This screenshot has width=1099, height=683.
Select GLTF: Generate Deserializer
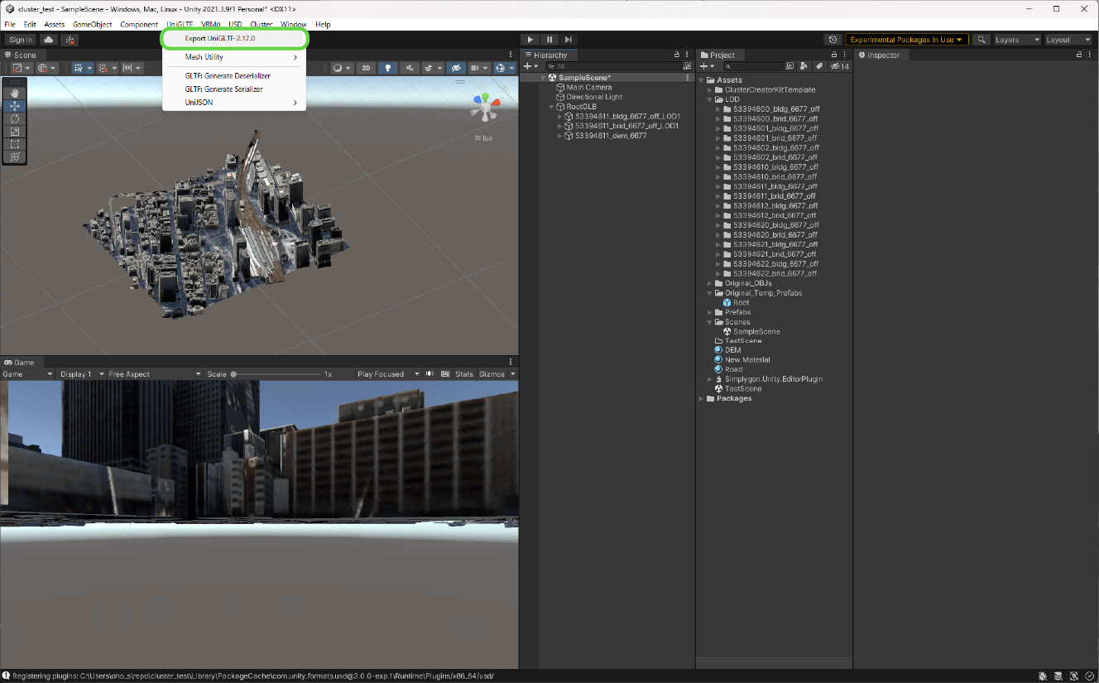click(235, 75)
